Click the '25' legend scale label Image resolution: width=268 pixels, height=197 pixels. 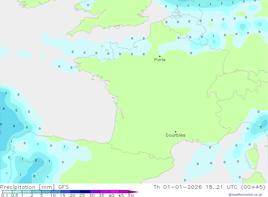[x=82, y=195]
